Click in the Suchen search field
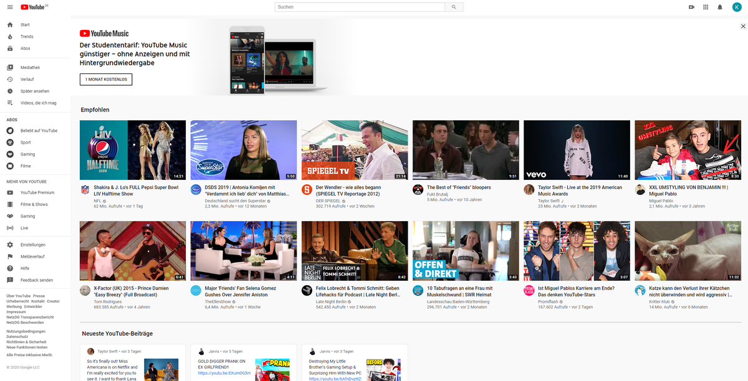 (x=359, y=7)
